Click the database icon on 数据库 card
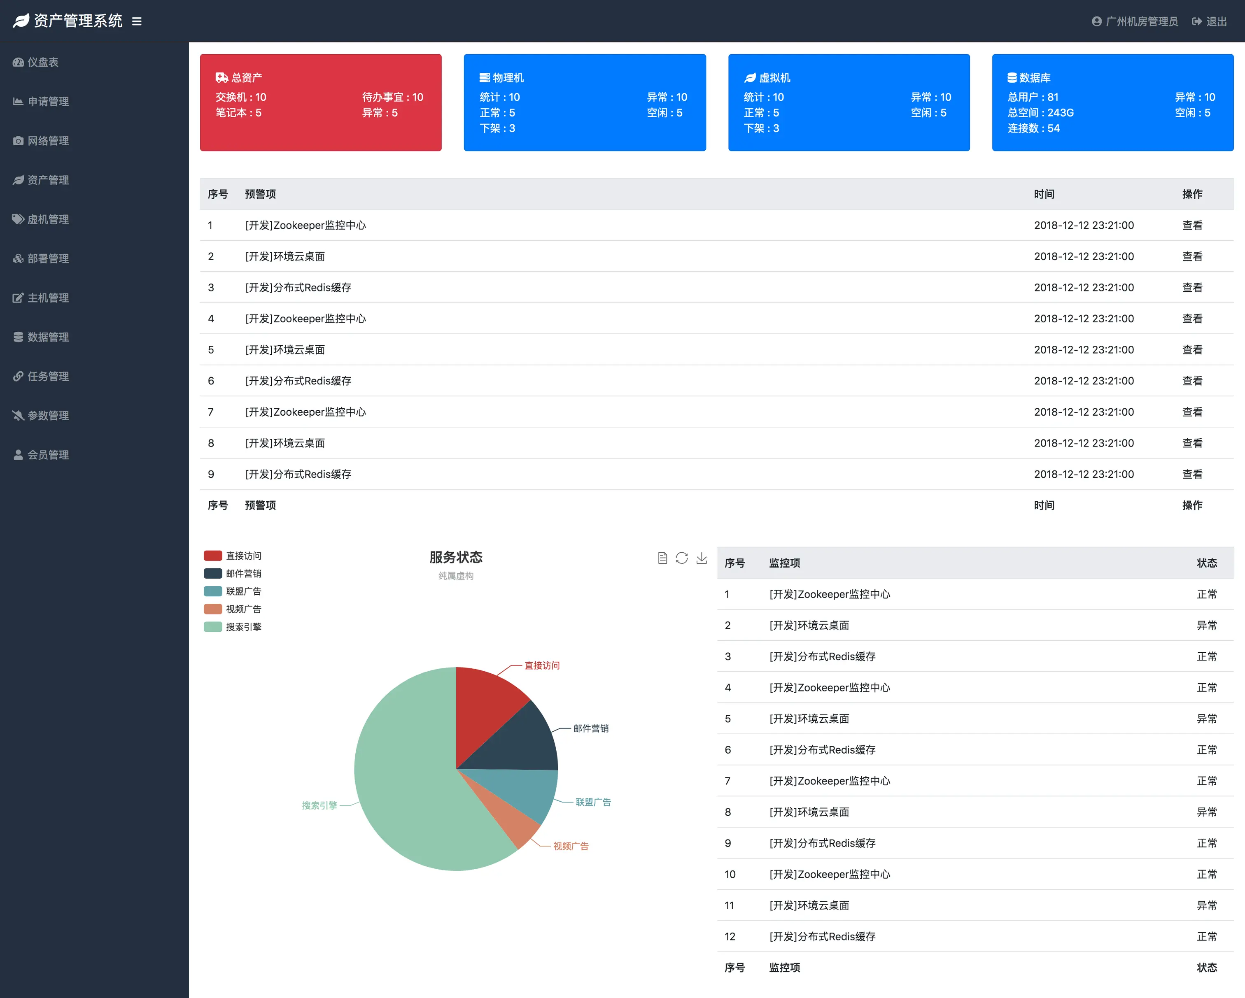Image resolution: width=1245 pixels, height=998 pixels. [1012, 77]
